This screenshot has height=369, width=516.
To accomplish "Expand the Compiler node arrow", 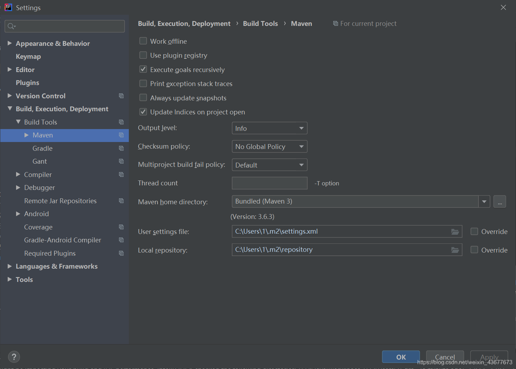I will [x=18, y=175].
